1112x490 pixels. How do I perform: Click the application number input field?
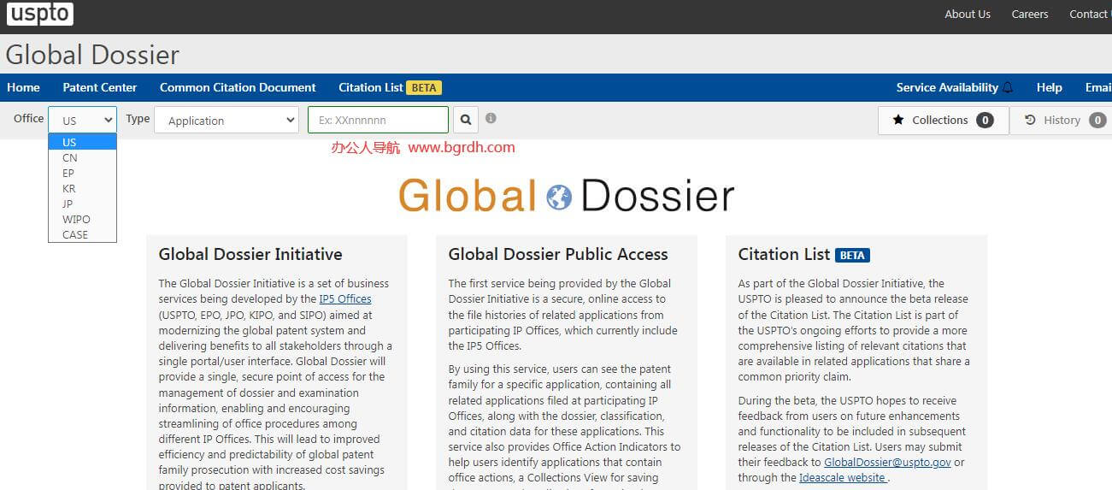(x=378, y=121)
